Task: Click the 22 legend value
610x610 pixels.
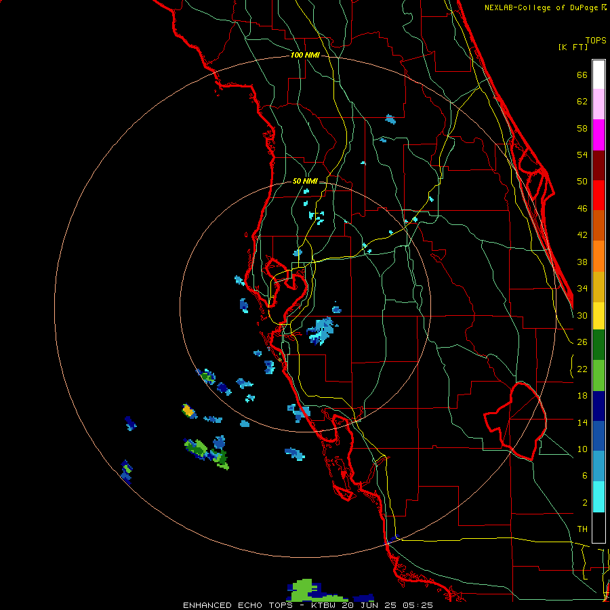Action: [x=582, y=369]
